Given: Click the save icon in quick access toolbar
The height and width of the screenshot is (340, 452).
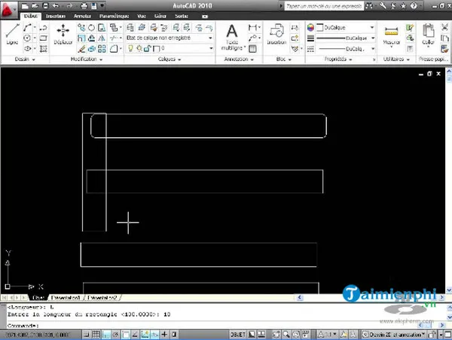Looking at the screenshot, I should pyautogui.click(x=45, y=5).
